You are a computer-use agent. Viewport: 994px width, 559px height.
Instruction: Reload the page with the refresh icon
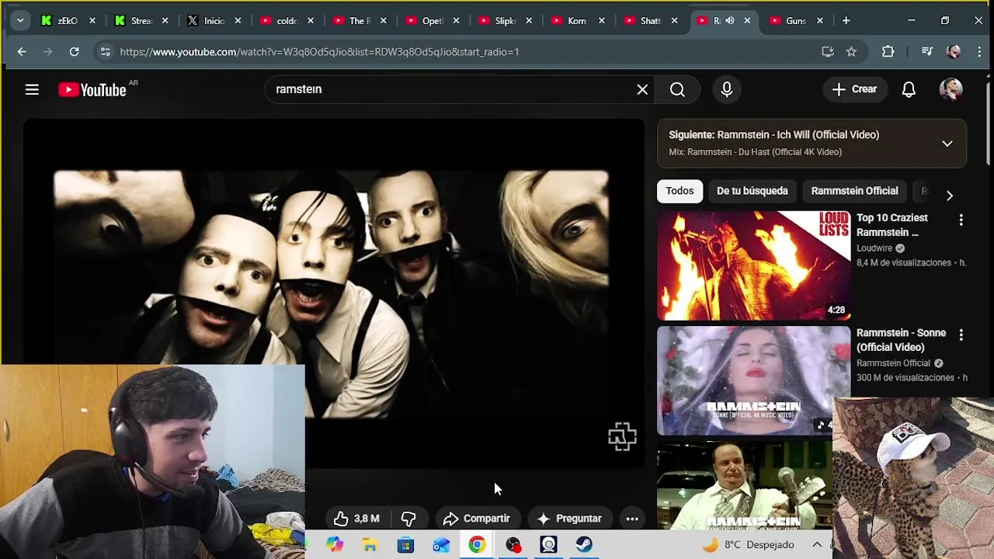74,52
